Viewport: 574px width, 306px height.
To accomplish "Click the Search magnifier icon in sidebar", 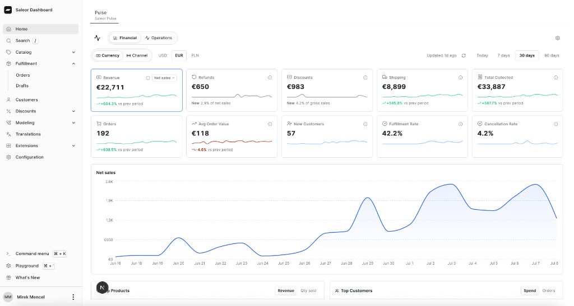I will point(9,40).
